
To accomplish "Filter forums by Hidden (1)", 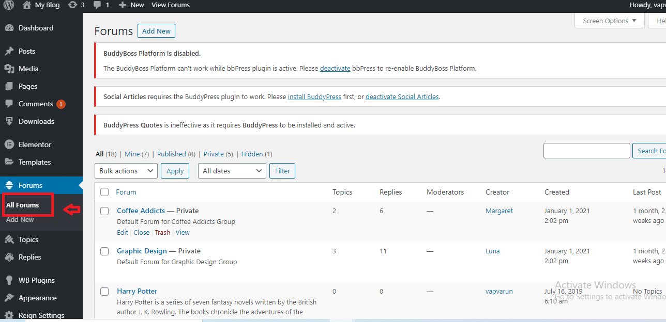I will pos(257,154).
